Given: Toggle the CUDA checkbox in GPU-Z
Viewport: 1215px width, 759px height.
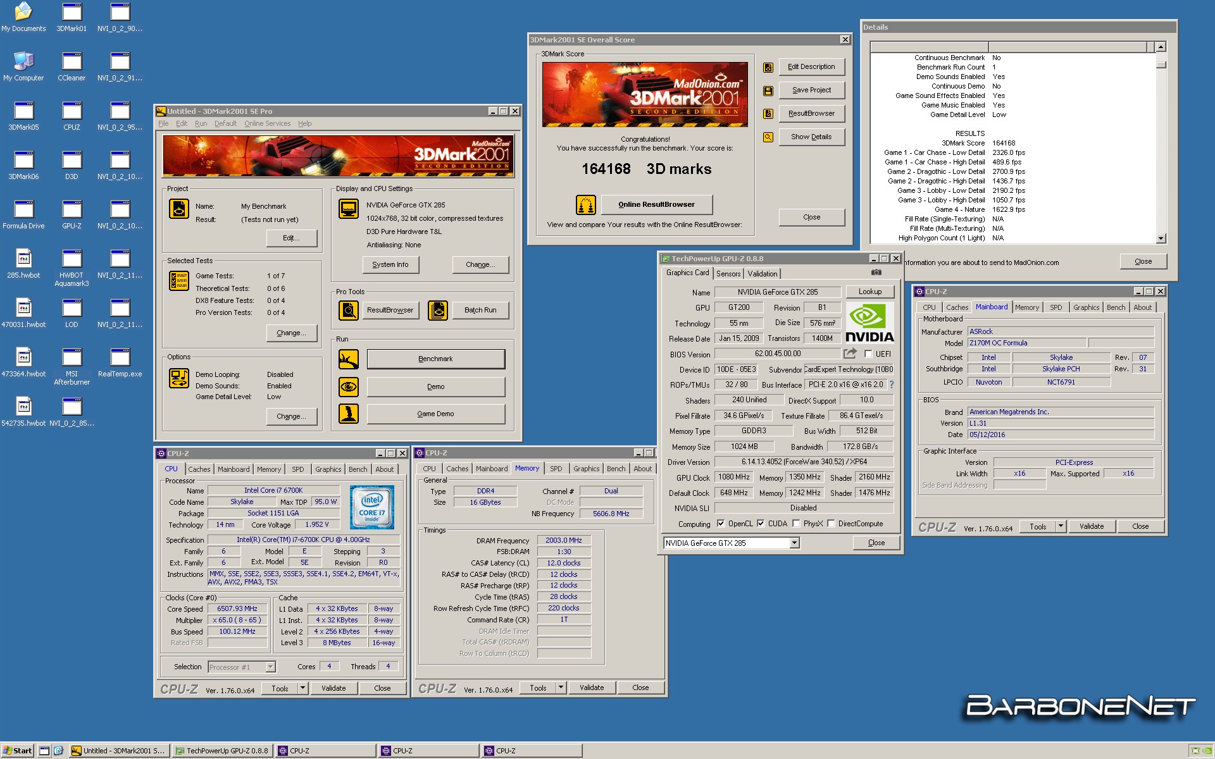Looking at the screenshot, I should tap(761, 524).
